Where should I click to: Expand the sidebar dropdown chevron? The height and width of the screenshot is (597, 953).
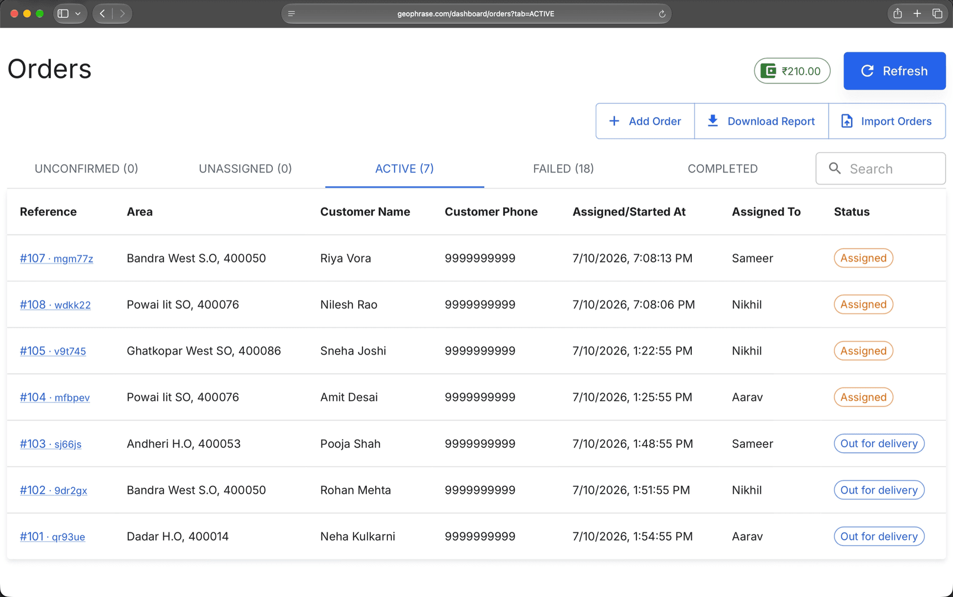[x=78, y=14]
